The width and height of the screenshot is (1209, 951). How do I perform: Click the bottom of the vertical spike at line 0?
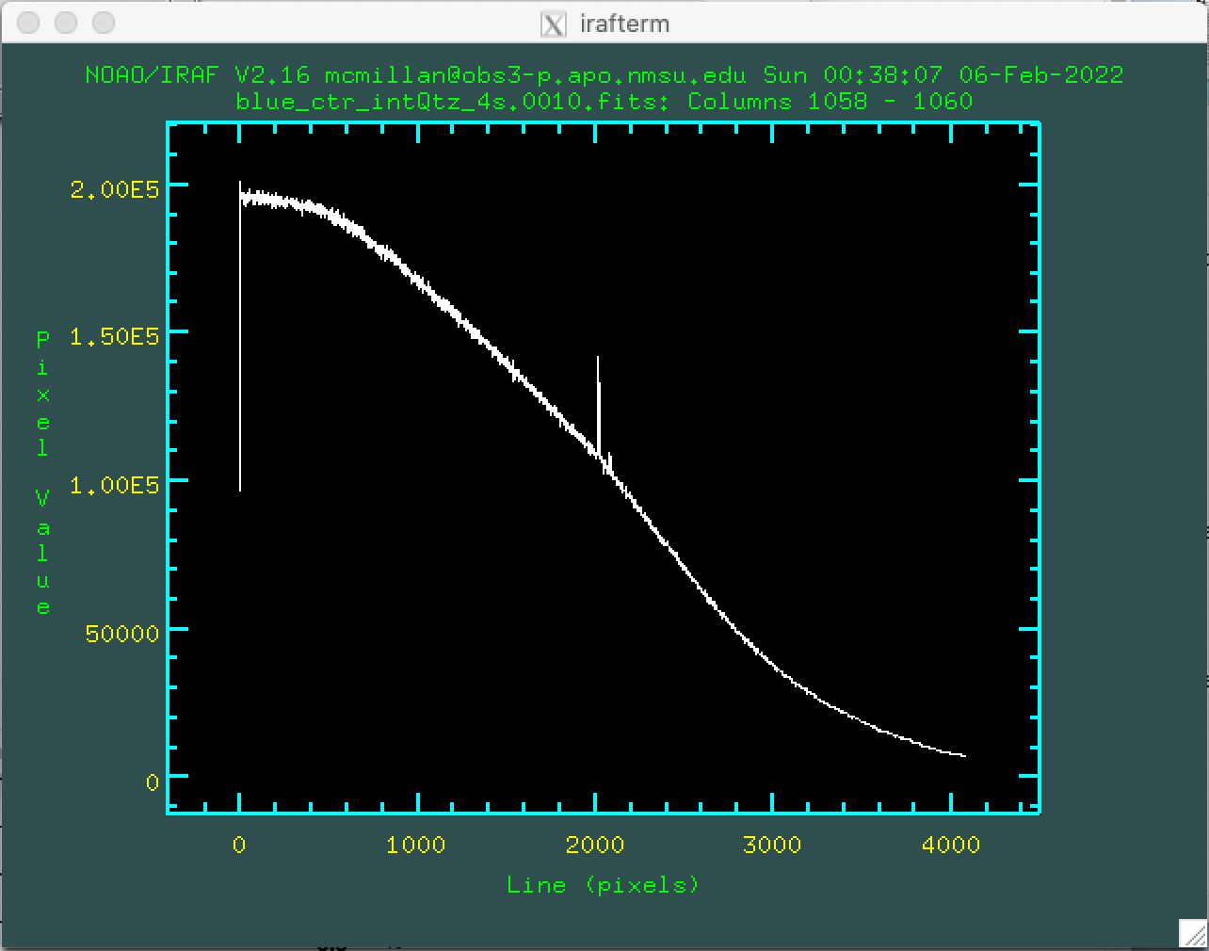point(240,489)
